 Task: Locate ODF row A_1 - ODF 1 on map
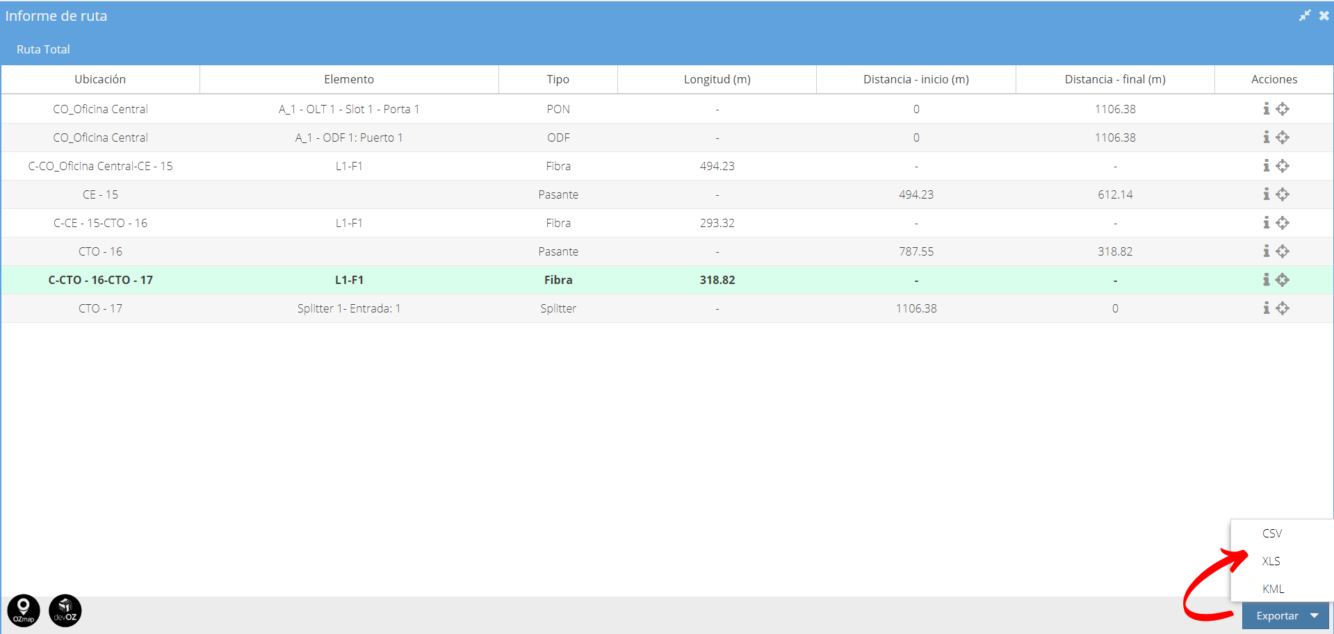click(x=1283, y=137)
